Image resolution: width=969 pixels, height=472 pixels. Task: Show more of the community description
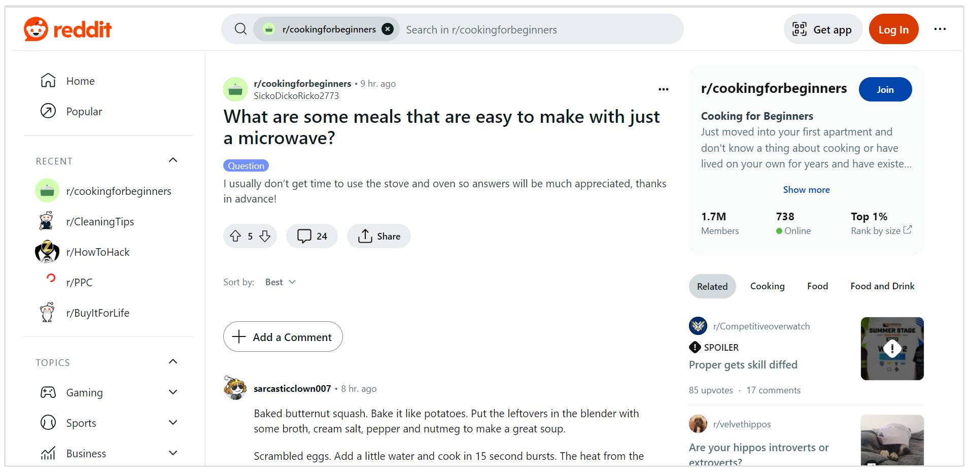(806, 189)
